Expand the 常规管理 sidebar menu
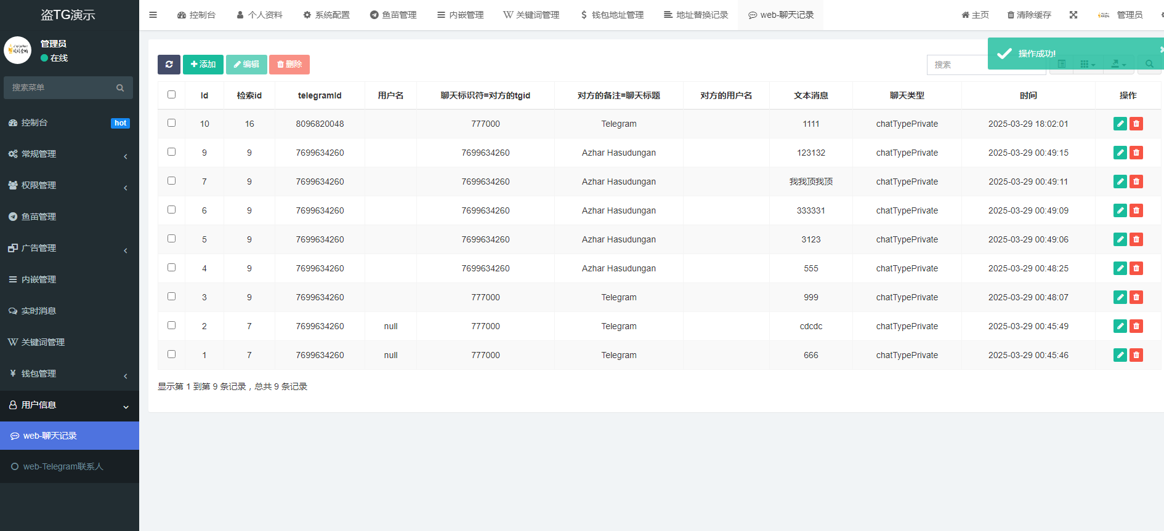This screenshot has width=1164, height=531. click(x=69, y=154)
